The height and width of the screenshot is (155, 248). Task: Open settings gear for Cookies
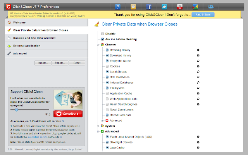click(x=198, y=66)
